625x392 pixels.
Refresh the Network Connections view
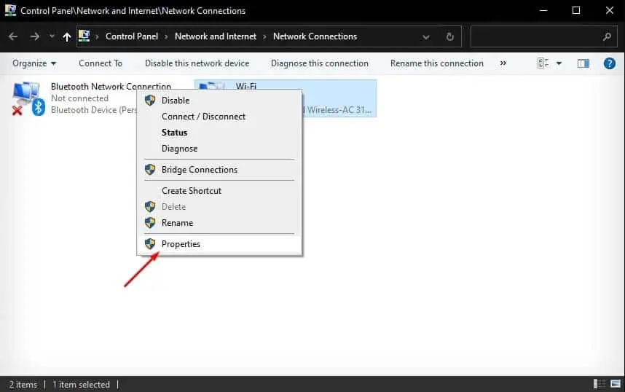click(x=450, y=36)
